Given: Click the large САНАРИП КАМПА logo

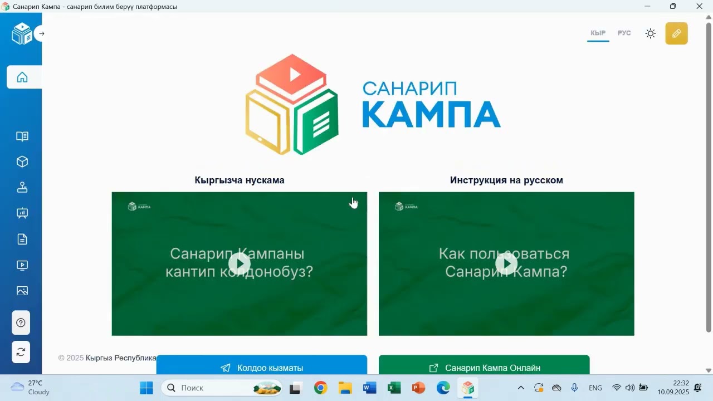Looking at the screenshot, I should click(373, 105).
